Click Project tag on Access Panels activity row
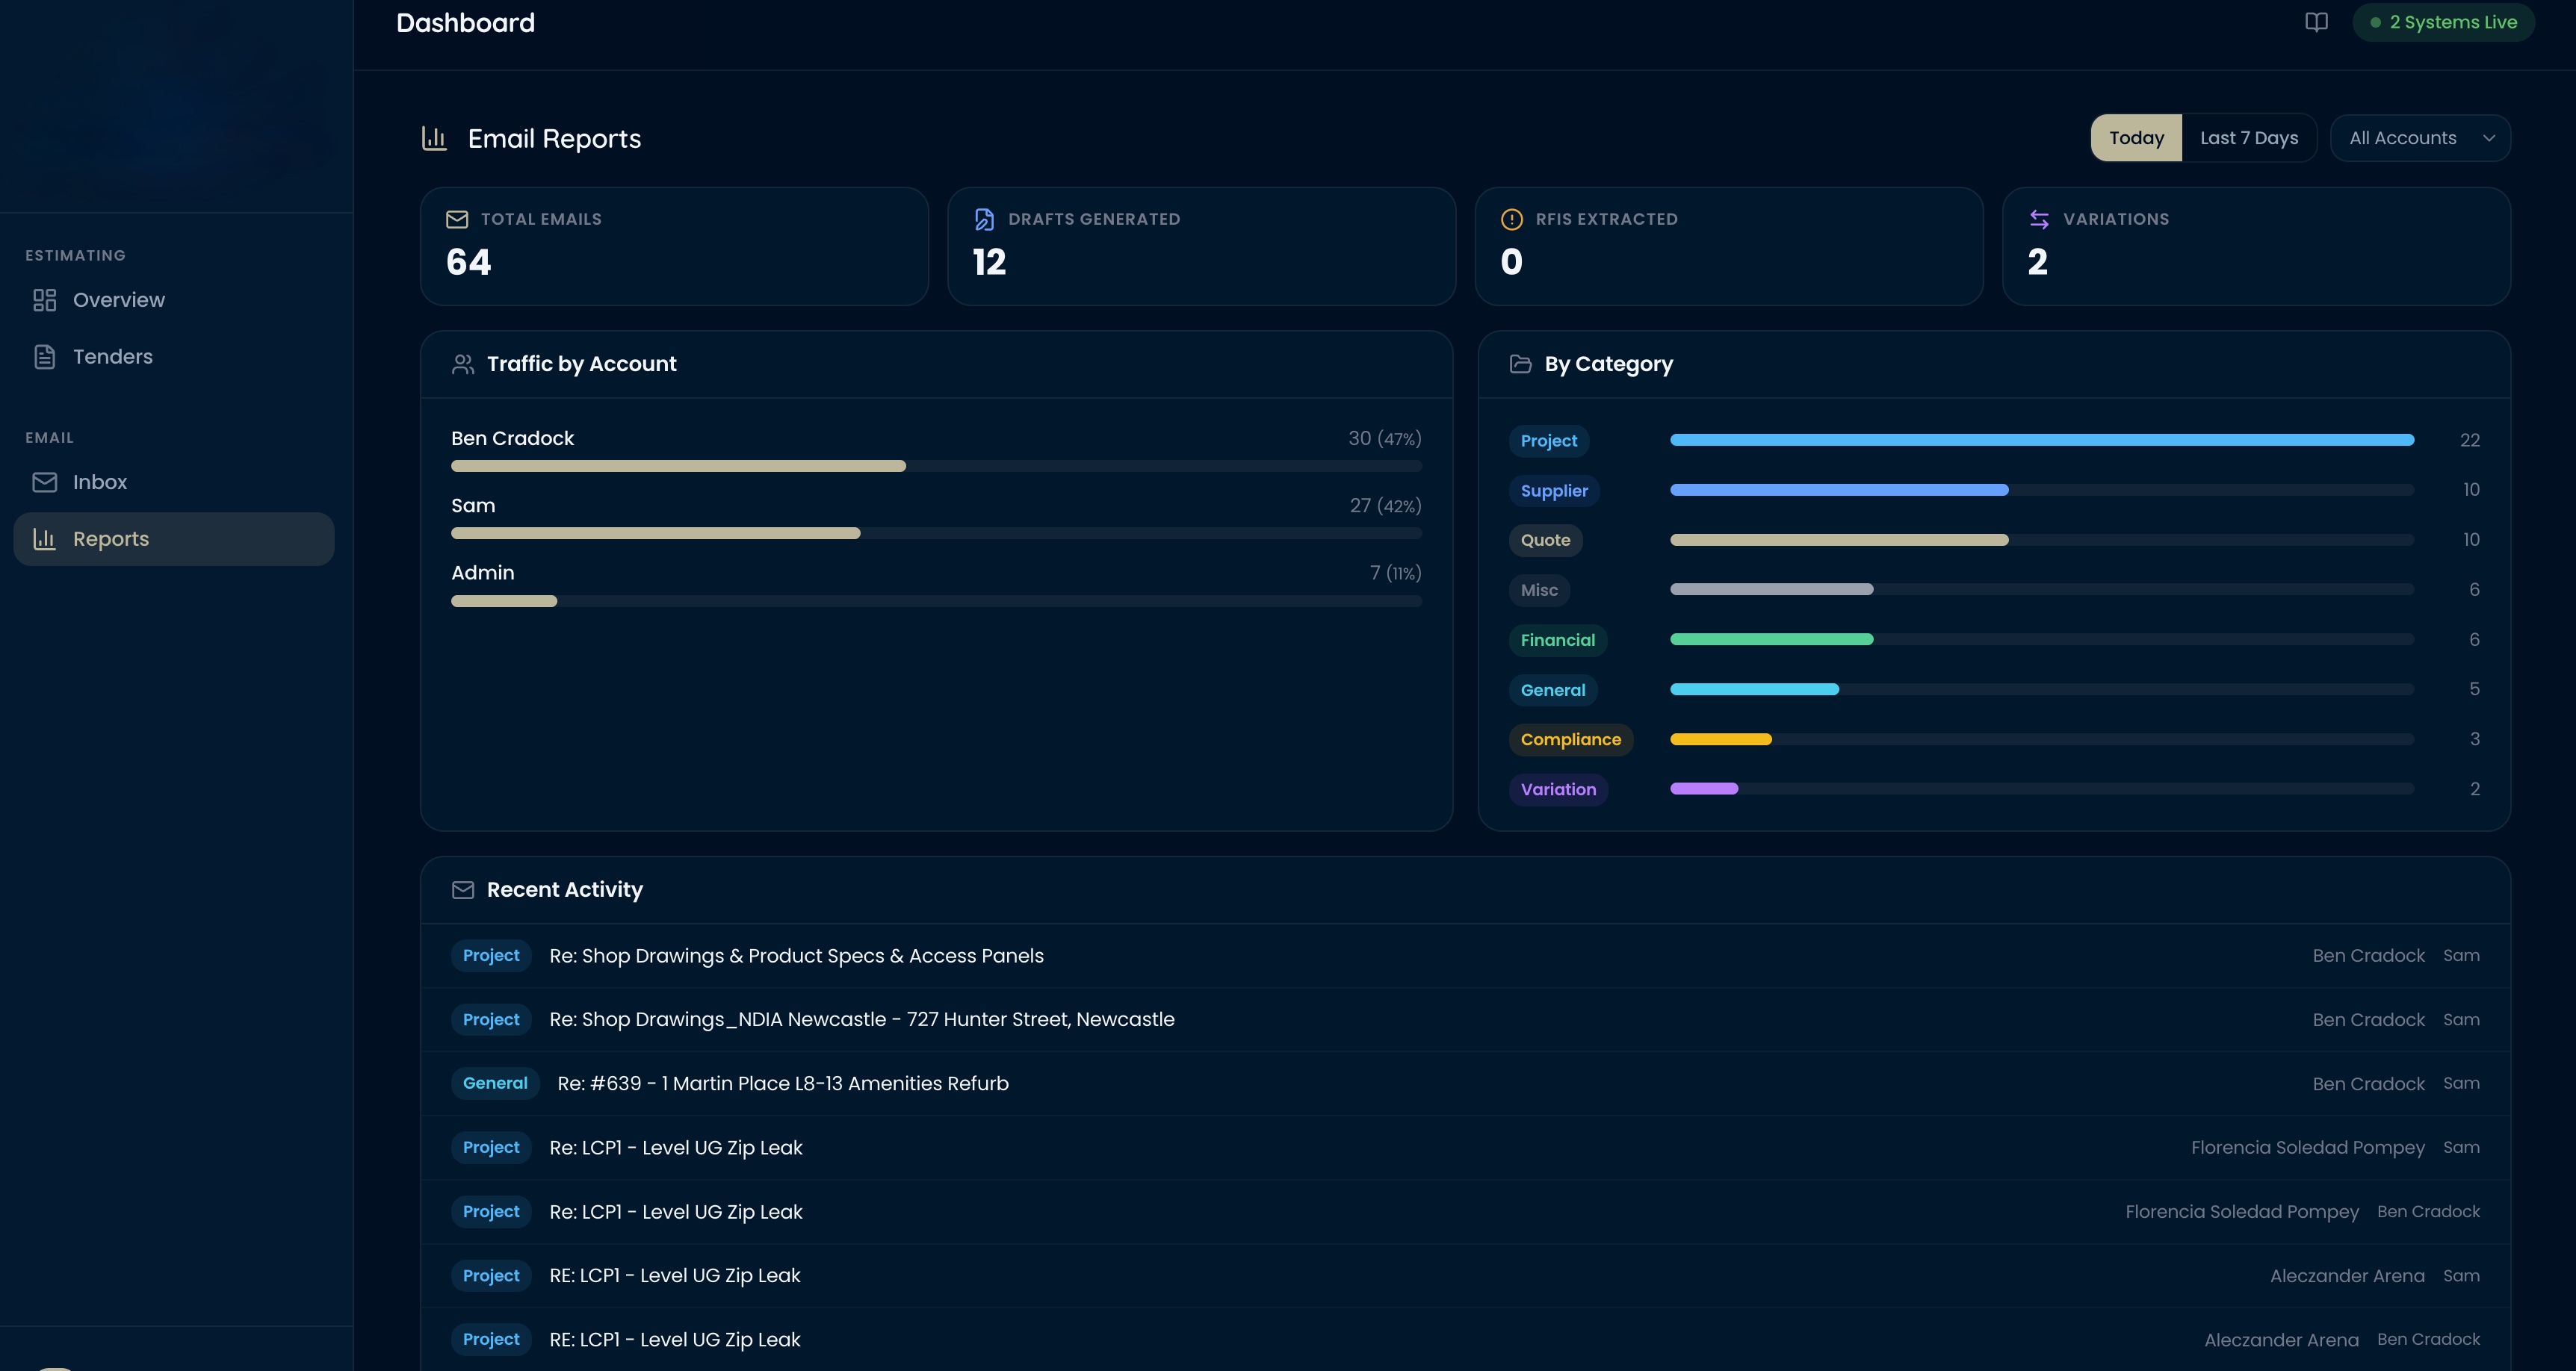This screenshot has width=2576, height=1371. pyautogui.click(x=491, y=955)
